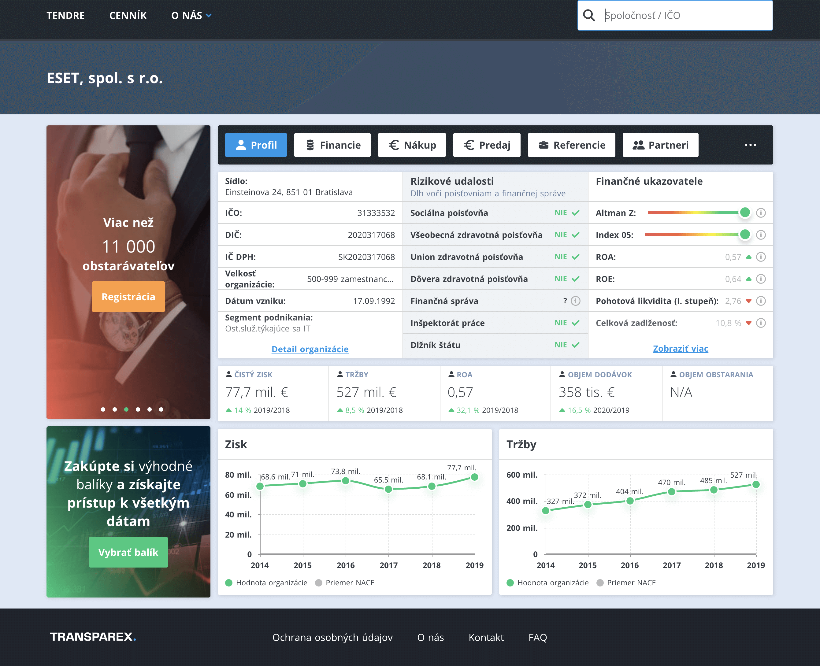The width and height of the screenshot is (820, 666).
Task: Click info icon beside Finančná správa
Action: pyautogui.click(x=575, y=301)
